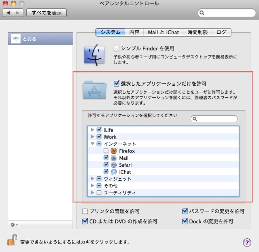Image resolution: width=259 pixels, height=252 pixels.
Task: Expand the iLife disclosure triangle
Action: pos(93,130)
